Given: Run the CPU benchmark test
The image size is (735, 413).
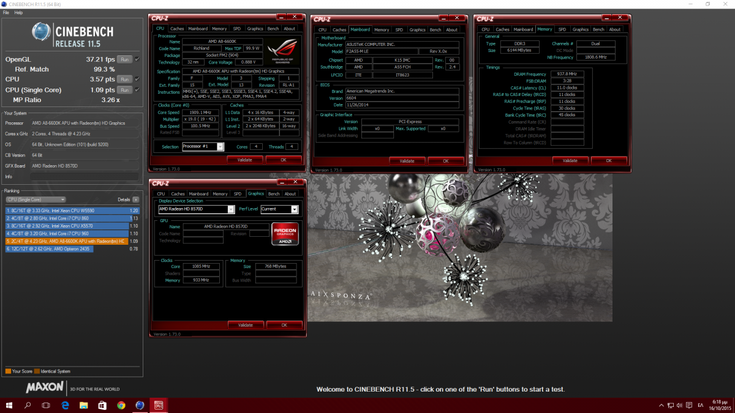Looking at the screenshot, I should pos(124,80).
